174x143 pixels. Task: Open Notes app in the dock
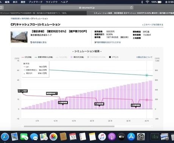click(x=92, y=137)
